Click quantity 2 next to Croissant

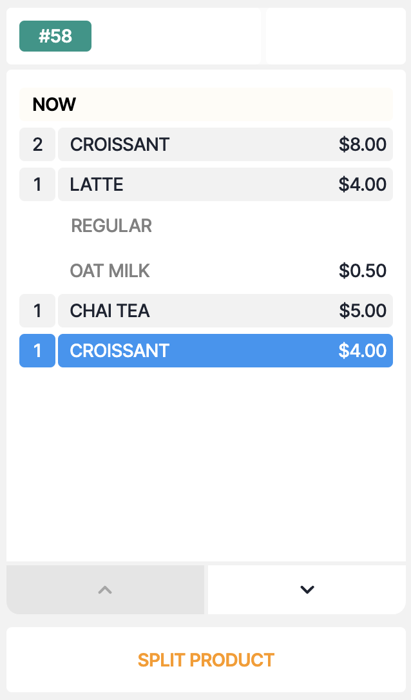37,144
